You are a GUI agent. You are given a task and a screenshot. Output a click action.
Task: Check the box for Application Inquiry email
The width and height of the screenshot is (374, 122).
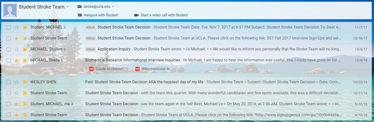[8, 49]
